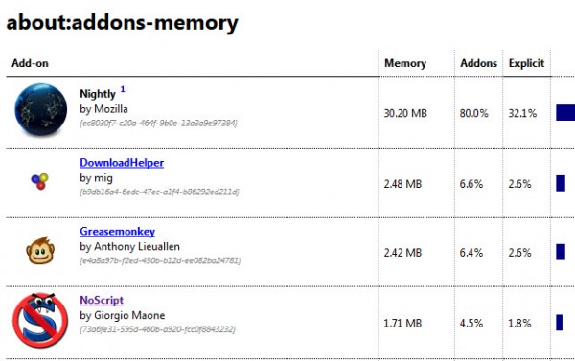Click the Greasemonkey monkey face icon
The height and width of the screenshot is (361, 575).
pyautogui.click(x=40, y=250)
